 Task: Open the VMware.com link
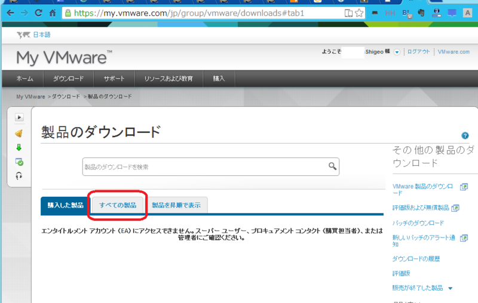pos(454,52)
